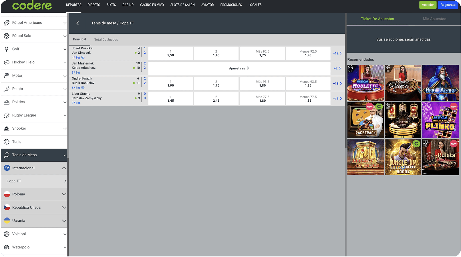Open the PROMOCIONES menu item

231,5
